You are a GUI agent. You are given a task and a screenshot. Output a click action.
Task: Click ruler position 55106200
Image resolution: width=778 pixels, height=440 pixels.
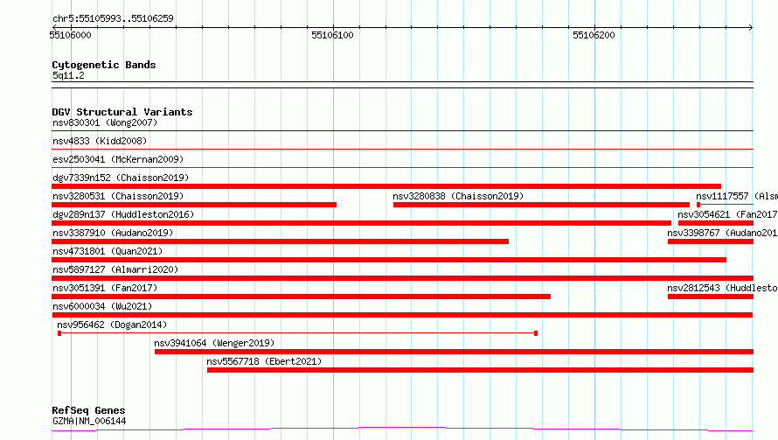594,35
